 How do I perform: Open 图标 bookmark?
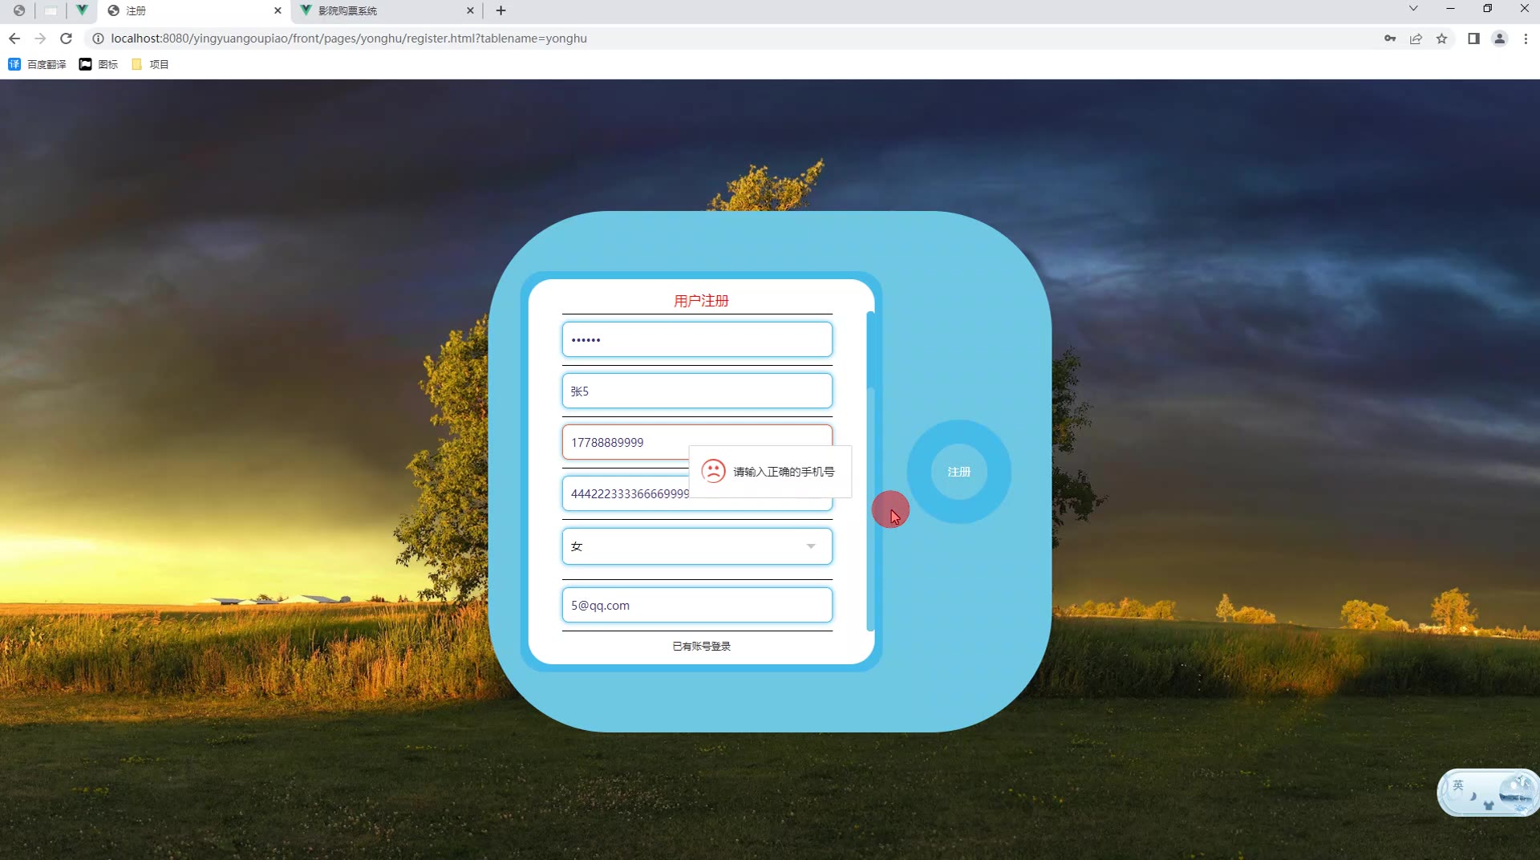(x=99, y=64)
